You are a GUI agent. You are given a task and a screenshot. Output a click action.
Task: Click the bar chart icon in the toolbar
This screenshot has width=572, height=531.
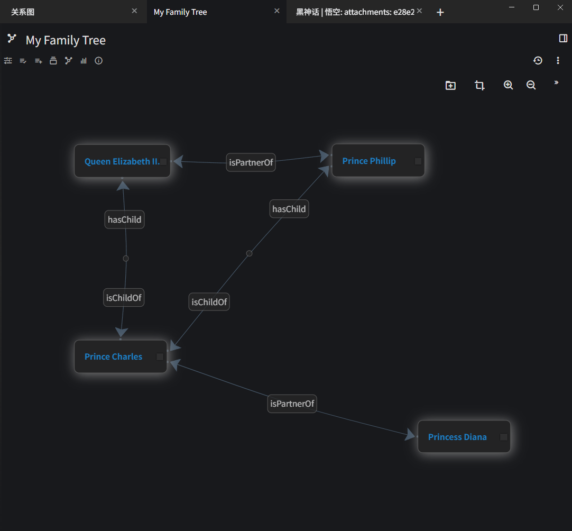pos(84,61)
